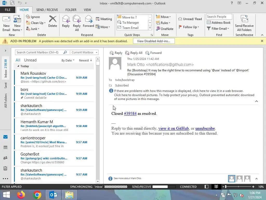Select the 'Move to: ?' quick step
The height and width of the screenshot is (200, 266).
tap(132, 17)
